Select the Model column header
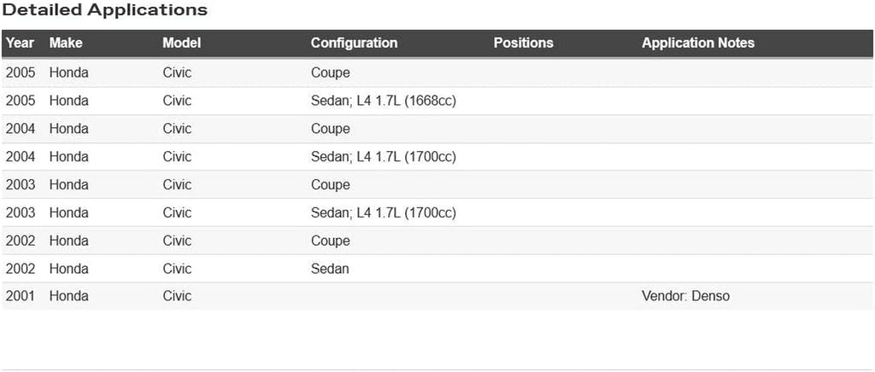 pos(183,43)
